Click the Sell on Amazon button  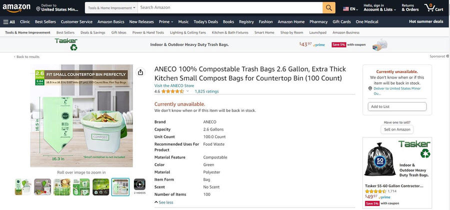click(397, 129)
